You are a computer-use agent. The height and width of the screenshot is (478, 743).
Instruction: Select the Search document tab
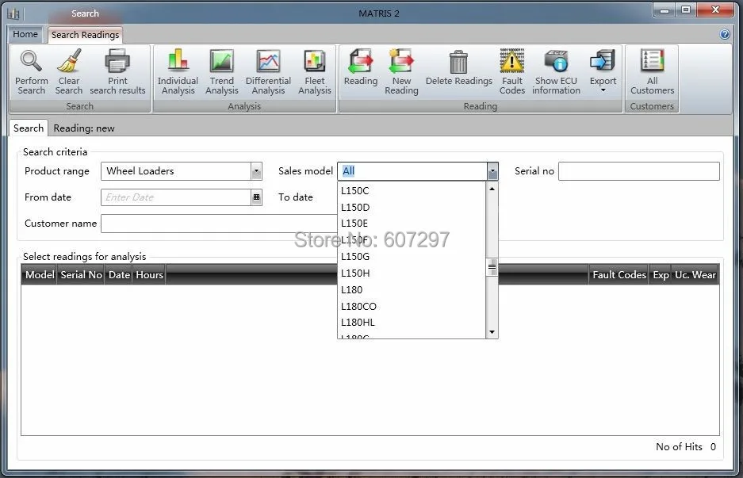[x=29, y=128]
